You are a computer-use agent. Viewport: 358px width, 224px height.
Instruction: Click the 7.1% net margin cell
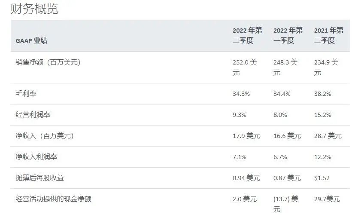239,157
